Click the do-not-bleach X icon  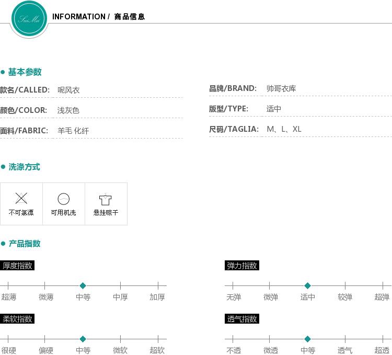(21, 198)
